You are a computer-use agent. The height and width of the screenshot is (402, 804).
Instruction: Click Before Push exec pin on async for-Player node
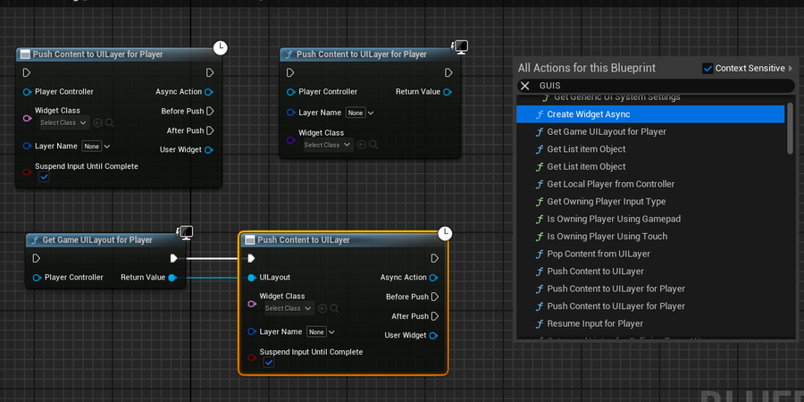point(210,112)
